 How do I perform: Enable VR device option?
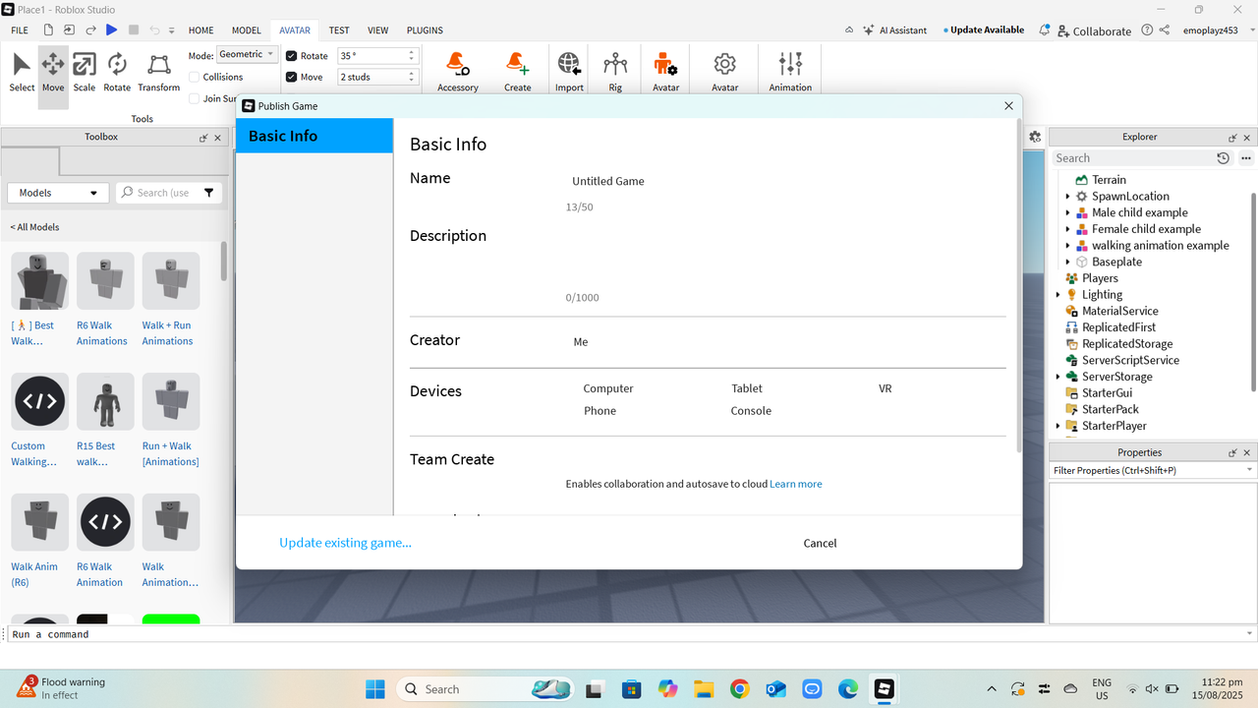pyautogui.click(x=885, y=388)
